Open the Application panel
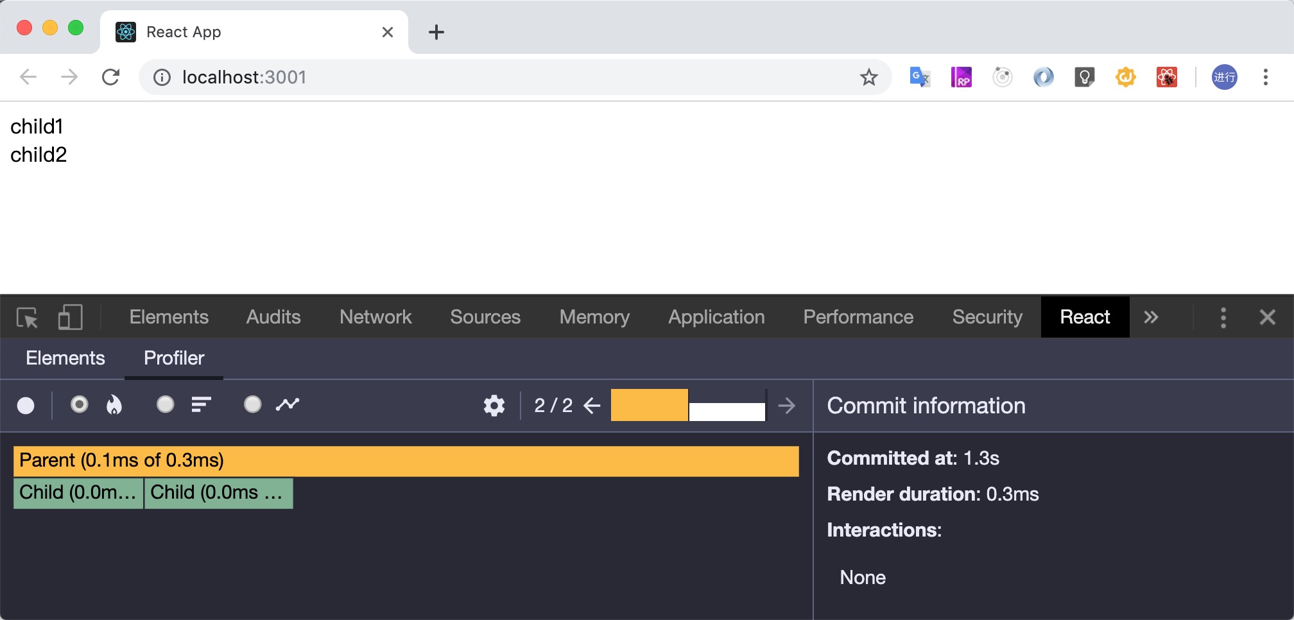The height and width of the screenshot is (620, 1294). [x=716, y=317]
